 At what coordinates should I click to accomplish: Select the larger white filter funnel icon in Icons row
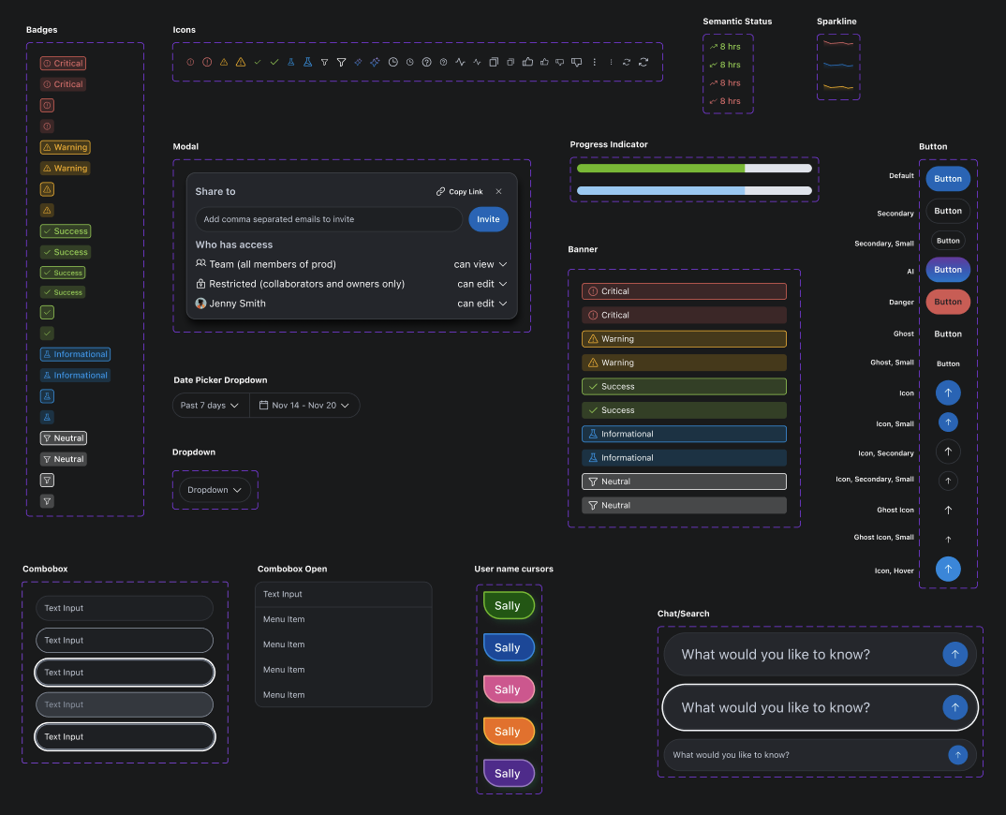coord(341,62)
